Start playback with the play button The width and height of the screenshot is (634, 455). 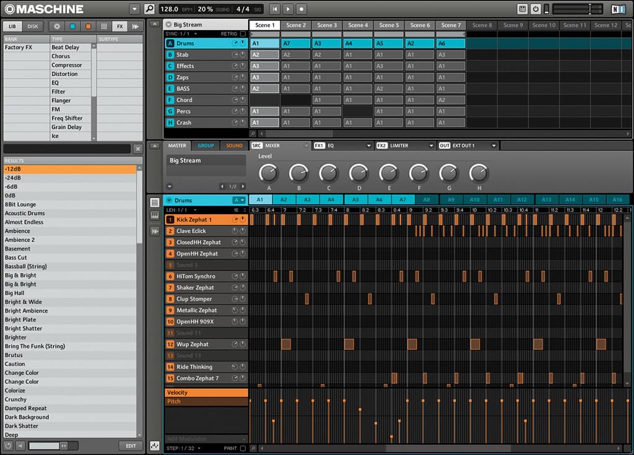click(x=288, y=9)
